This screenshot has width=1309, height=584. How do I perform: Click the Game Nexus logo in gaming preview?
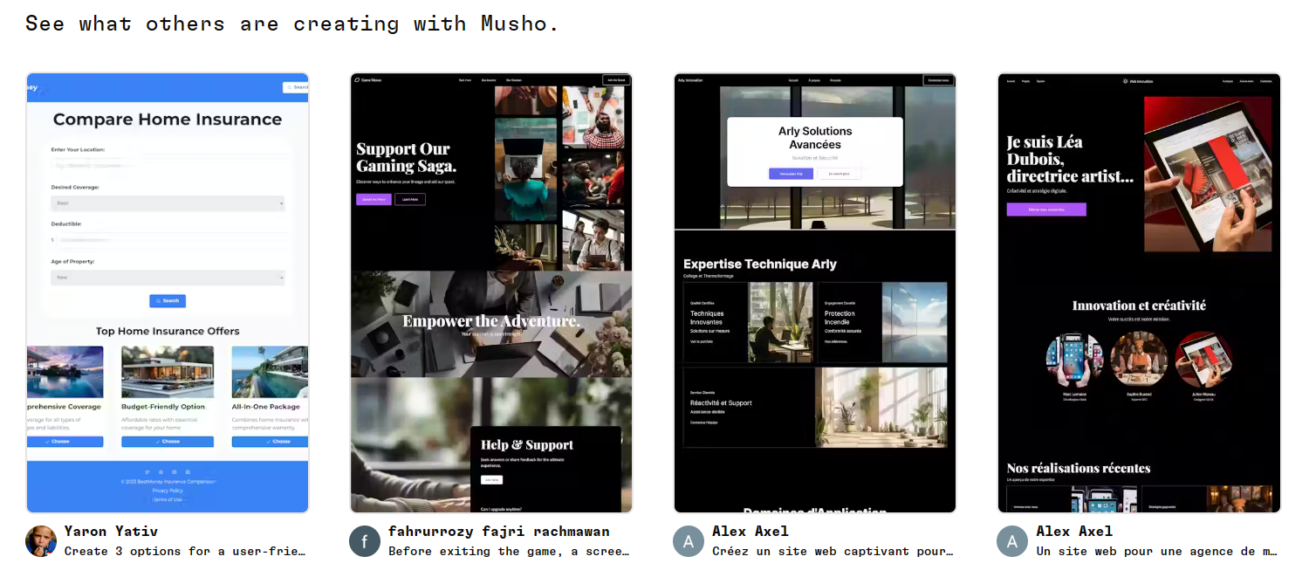(367, 80)
